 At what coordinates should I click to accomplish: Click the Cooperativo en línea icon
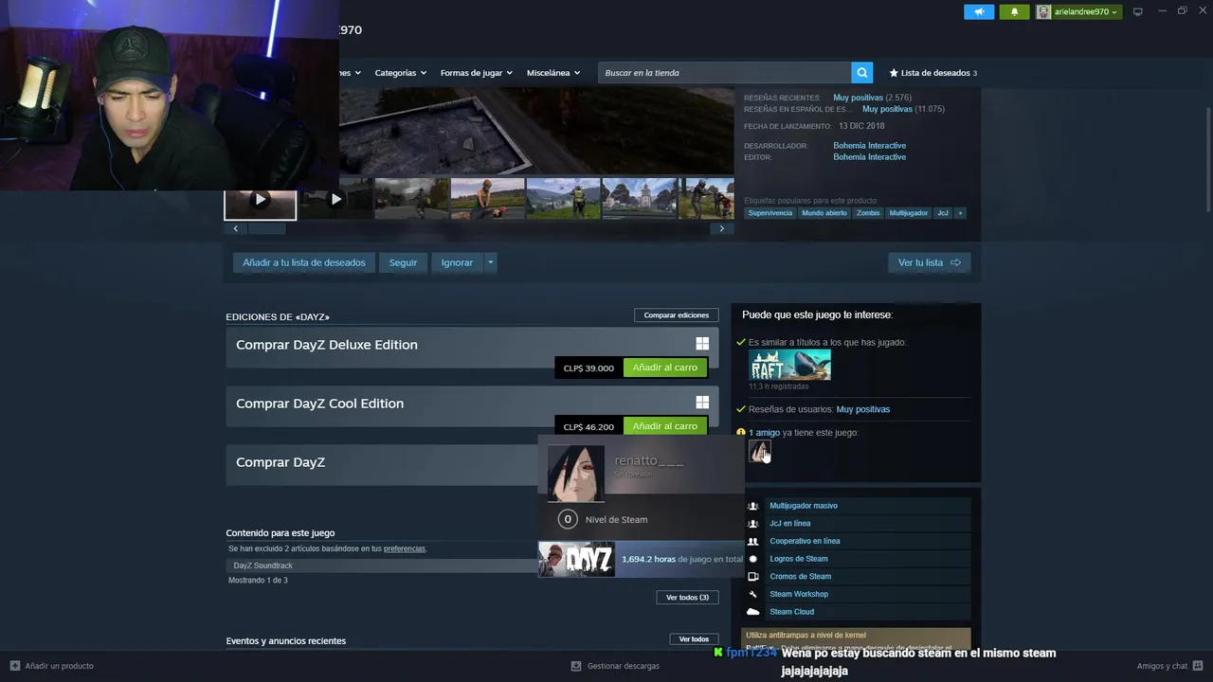752,542
